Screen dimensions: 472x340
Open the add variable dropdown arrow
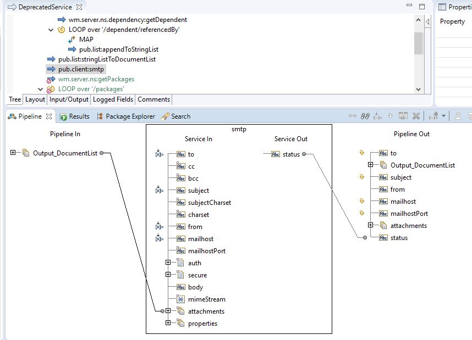pos(443,116)
